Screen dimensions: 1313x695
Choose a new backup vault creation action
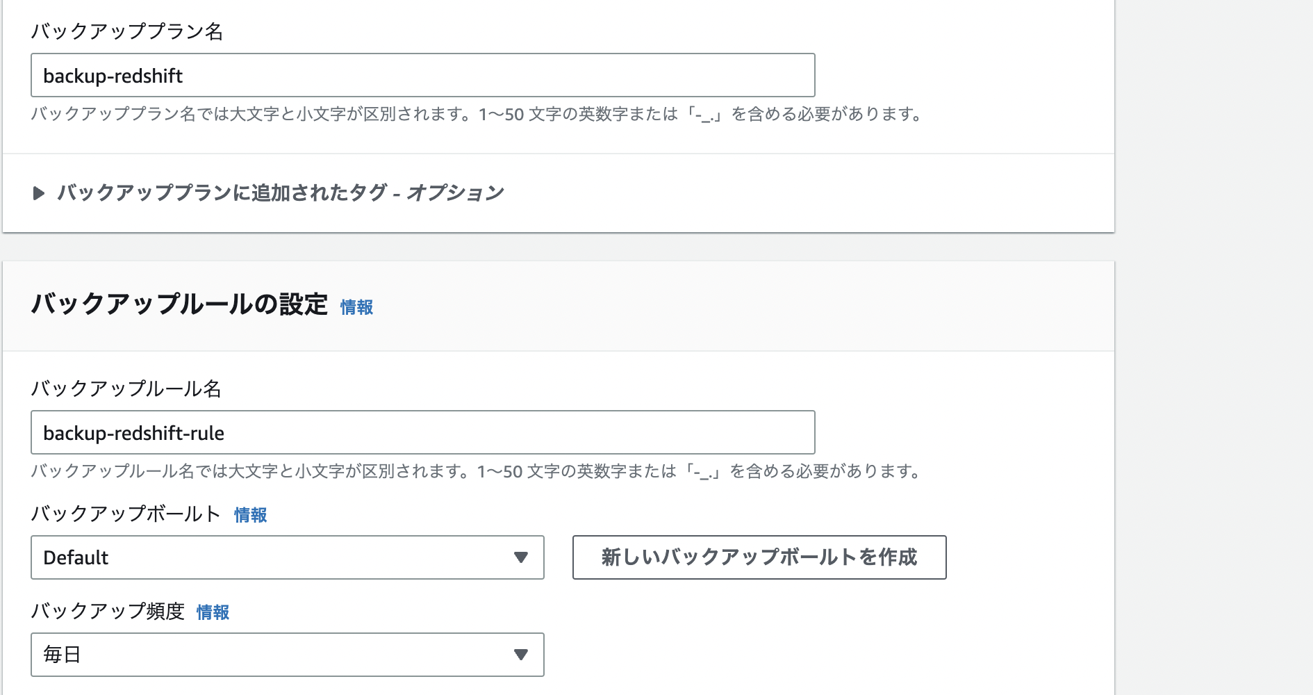[x=759, y=557]
